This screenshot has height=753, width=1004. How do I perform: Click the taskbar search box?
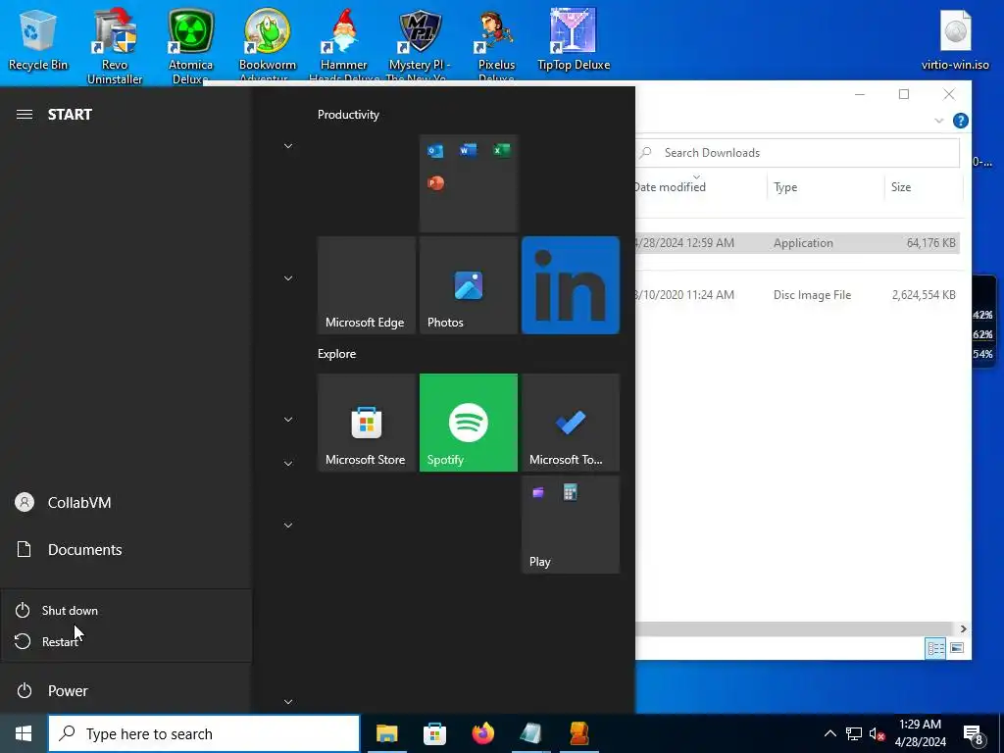[204, 733]
